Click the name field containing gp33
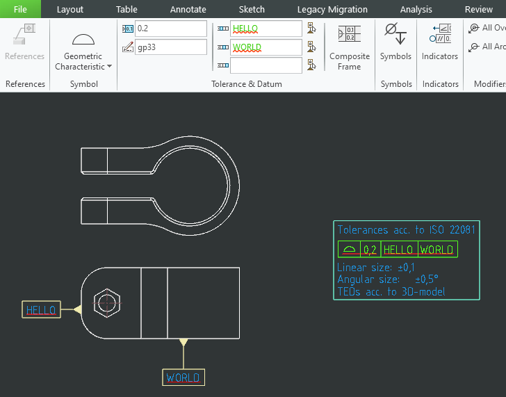Screen dimensions: 506x397 pos(170,47)
